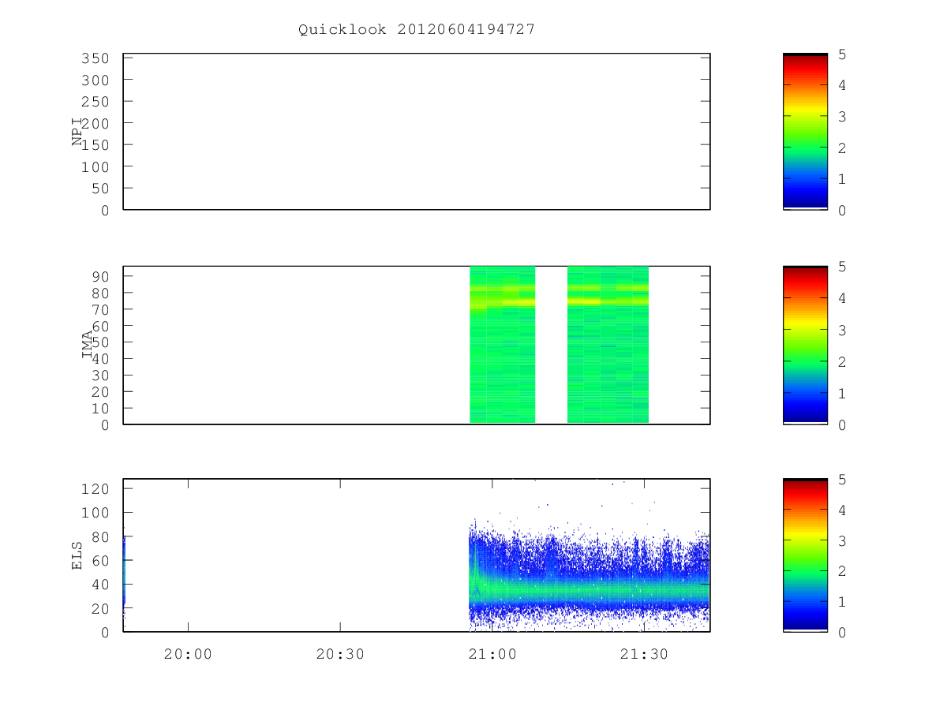
Task: Click the 350 tick on NPI axis
Action: click(94, 58)
